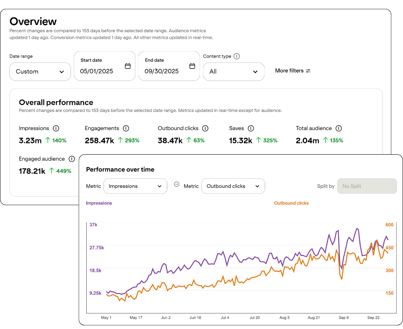Click the info icon beside Total audience metric
The image size is (403, 329).
pyautogui.click(x=338, y=128)
